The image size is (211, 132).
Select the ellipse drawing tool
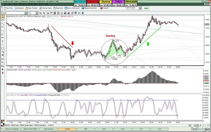[3, 48]
